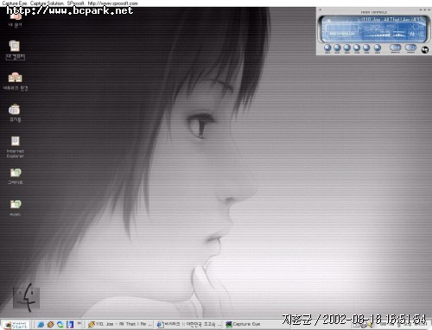Click the orange Quick Launch icon beside IE
Image resolution: width=432 pixels, height=330 pixels.
[x=50, y=325]
